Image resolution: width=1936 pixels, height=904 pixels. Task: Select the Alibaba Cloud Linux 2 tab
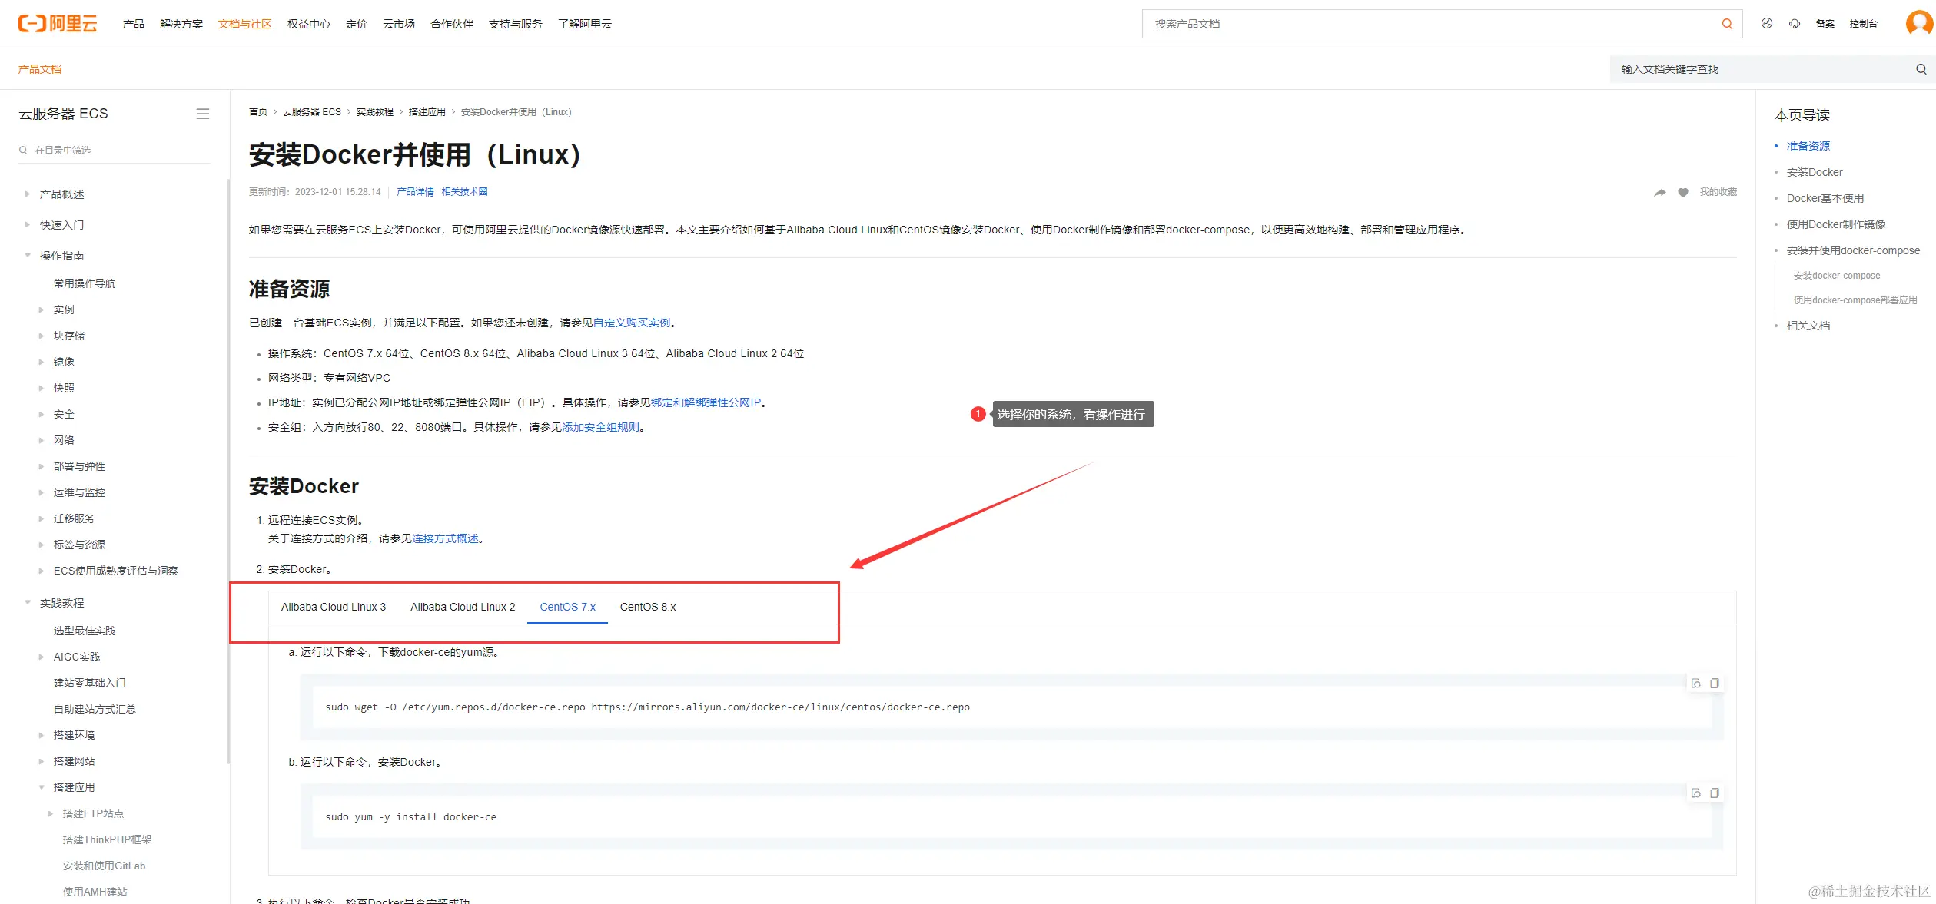click(463, 607)
